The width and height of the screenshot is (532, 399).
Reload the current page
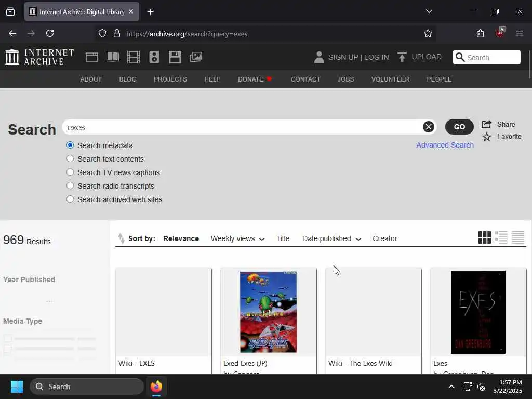click(x=50, y=33)
